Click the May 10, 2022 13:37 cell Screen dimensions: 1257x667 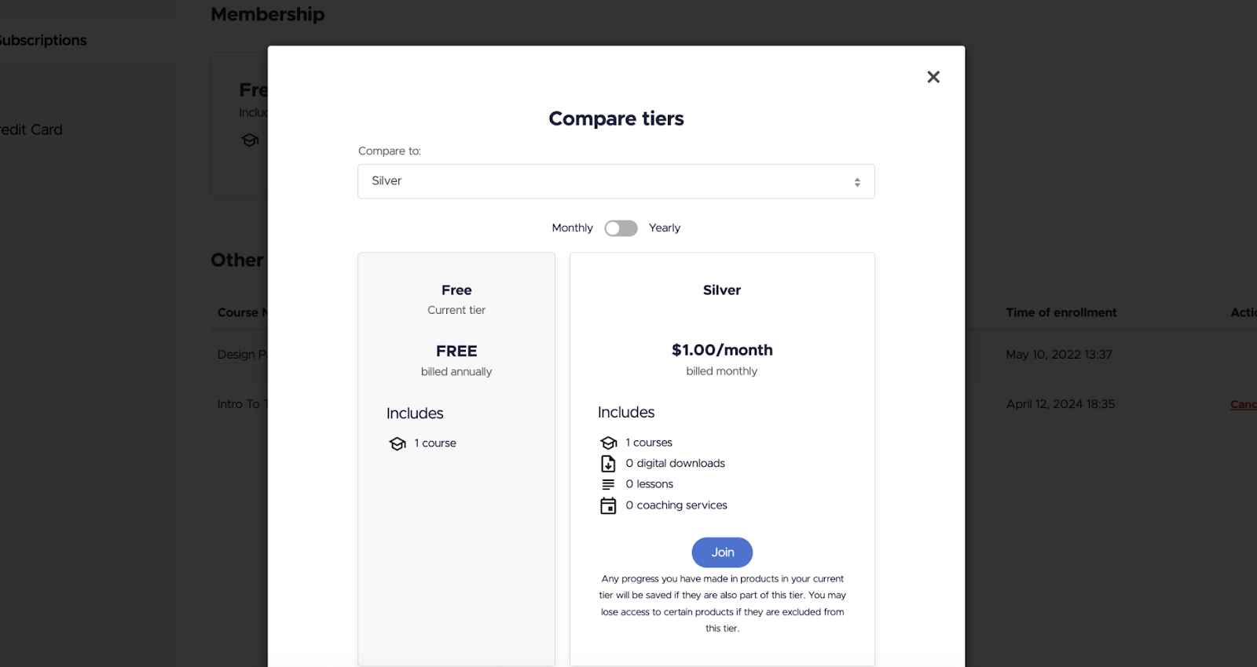click(x=1059, y=355)
